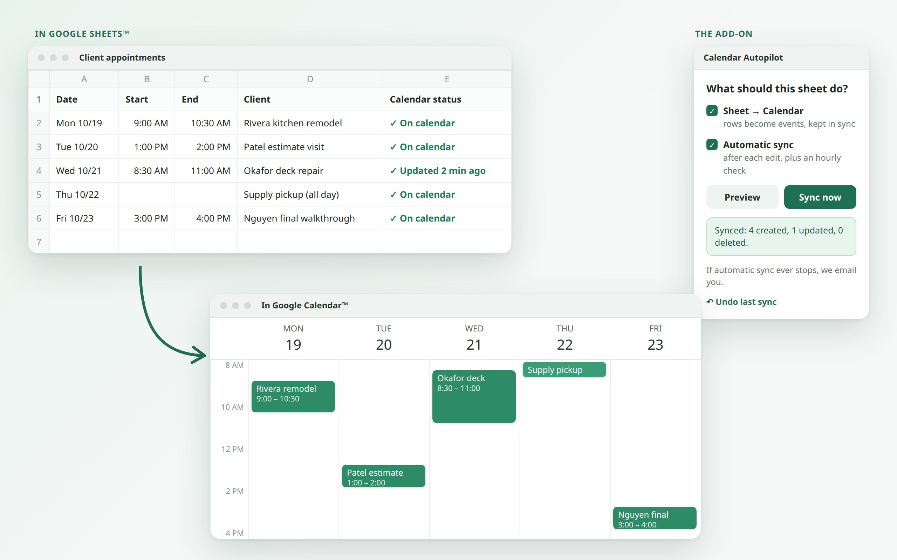Click the '12 PM' time label in calendar
The image size is (897, 560).
point(232,449)
